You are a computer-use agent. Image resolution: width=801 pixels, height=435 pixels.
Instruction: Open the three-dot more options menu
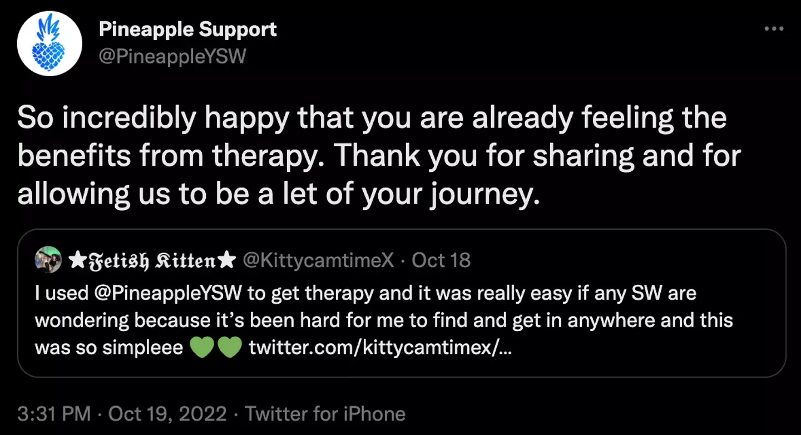(x=773, y=29)
